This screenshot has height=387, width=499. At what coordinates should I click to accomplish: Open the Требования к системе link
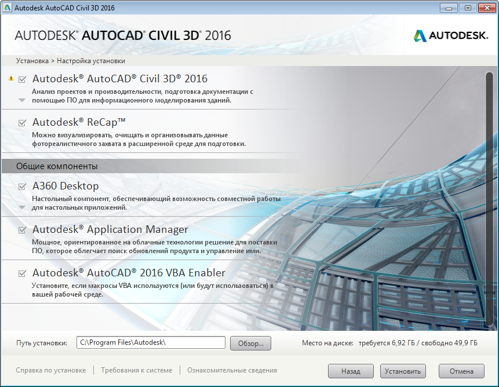(x=137, y=370)
